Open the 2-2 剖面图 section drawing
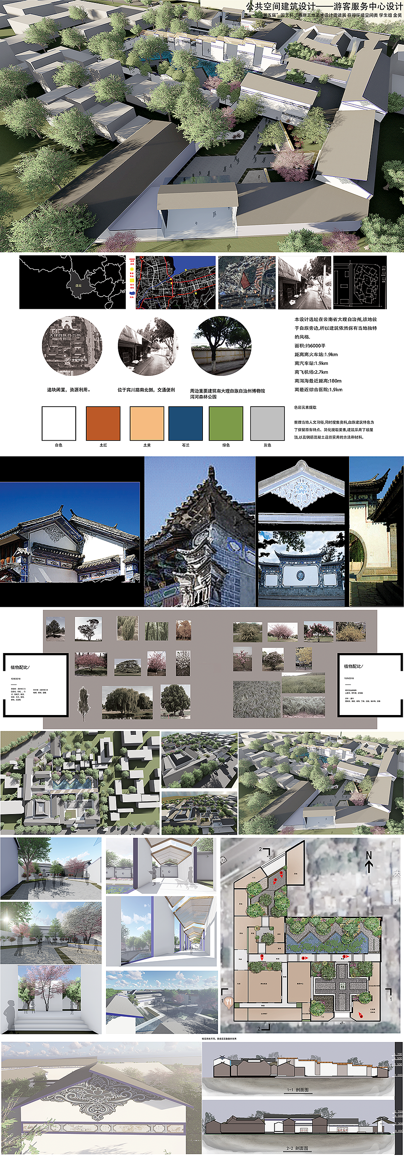 pyautogui.click(x=298, y=1127)
